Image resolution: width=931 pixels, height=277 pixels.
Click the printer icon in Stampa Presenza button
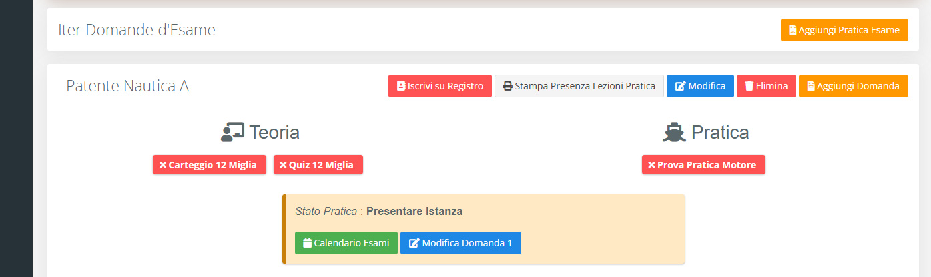[x=507, y=86]
